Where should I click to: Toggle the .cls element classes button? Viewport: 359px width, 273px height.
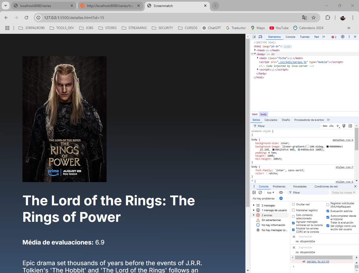331,126
